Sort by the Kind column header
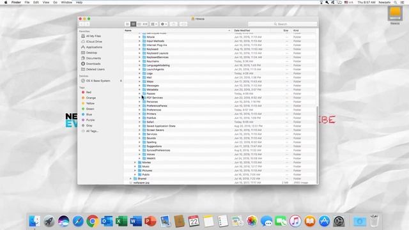This screenshot has height=230, width=409. click(x=304, y=31)
